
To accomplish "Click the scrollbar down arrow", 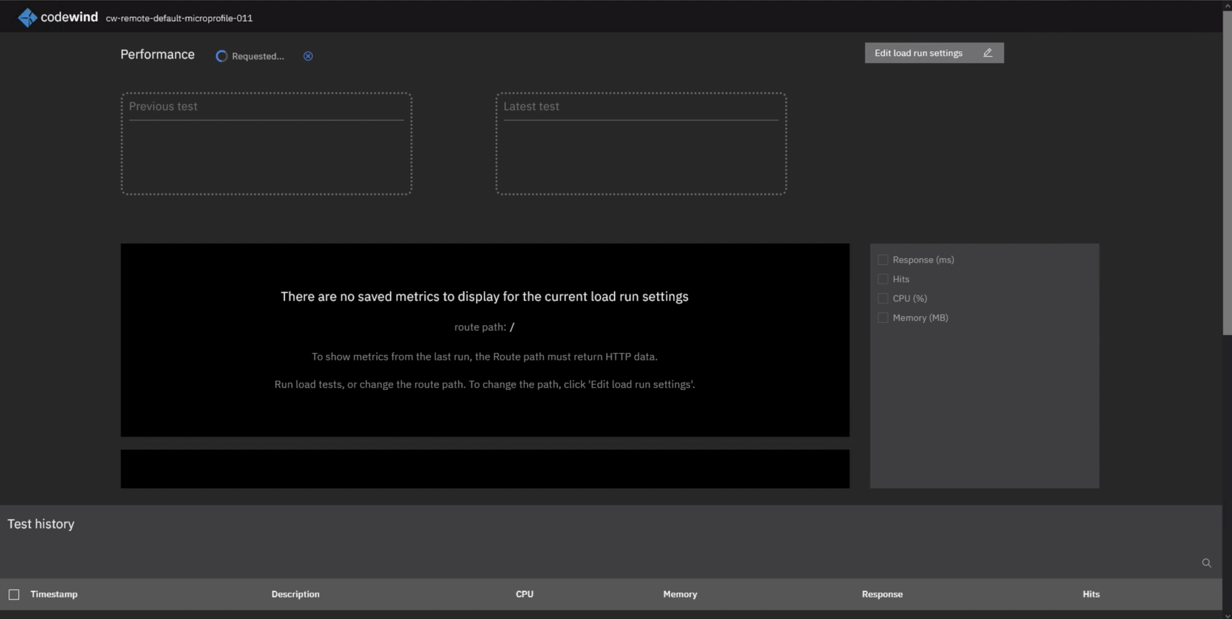I will pos(1227,616).
